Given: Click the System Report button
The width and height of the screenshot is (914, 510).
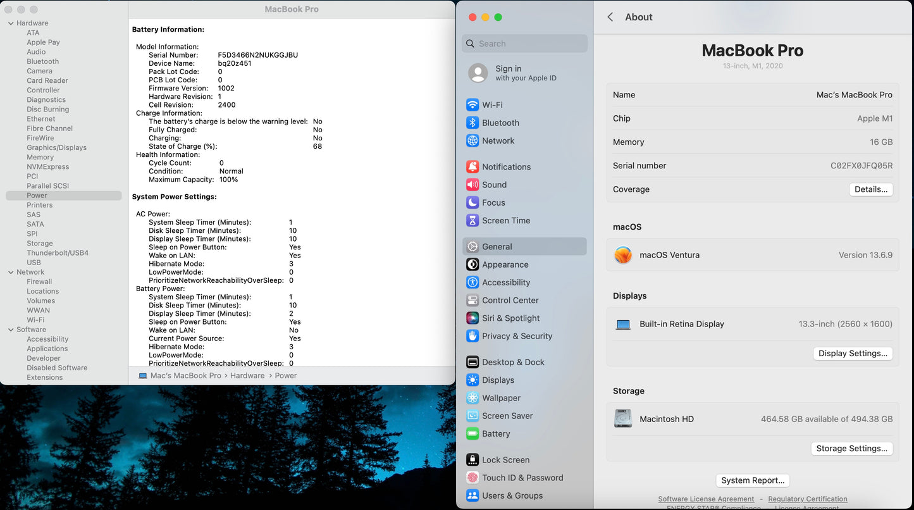Looking at the screenshot, I should (753, 480).
